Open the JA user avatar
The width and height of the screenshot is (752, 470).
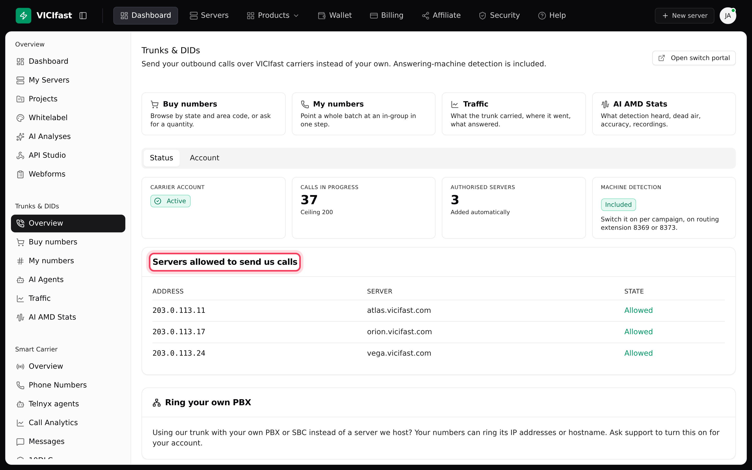(x=727, y=16)
